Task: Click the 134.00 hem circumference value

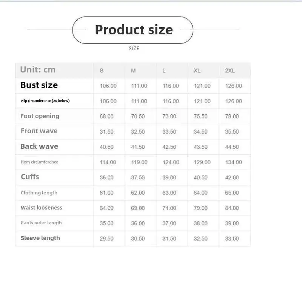Action: pos(233,162)
